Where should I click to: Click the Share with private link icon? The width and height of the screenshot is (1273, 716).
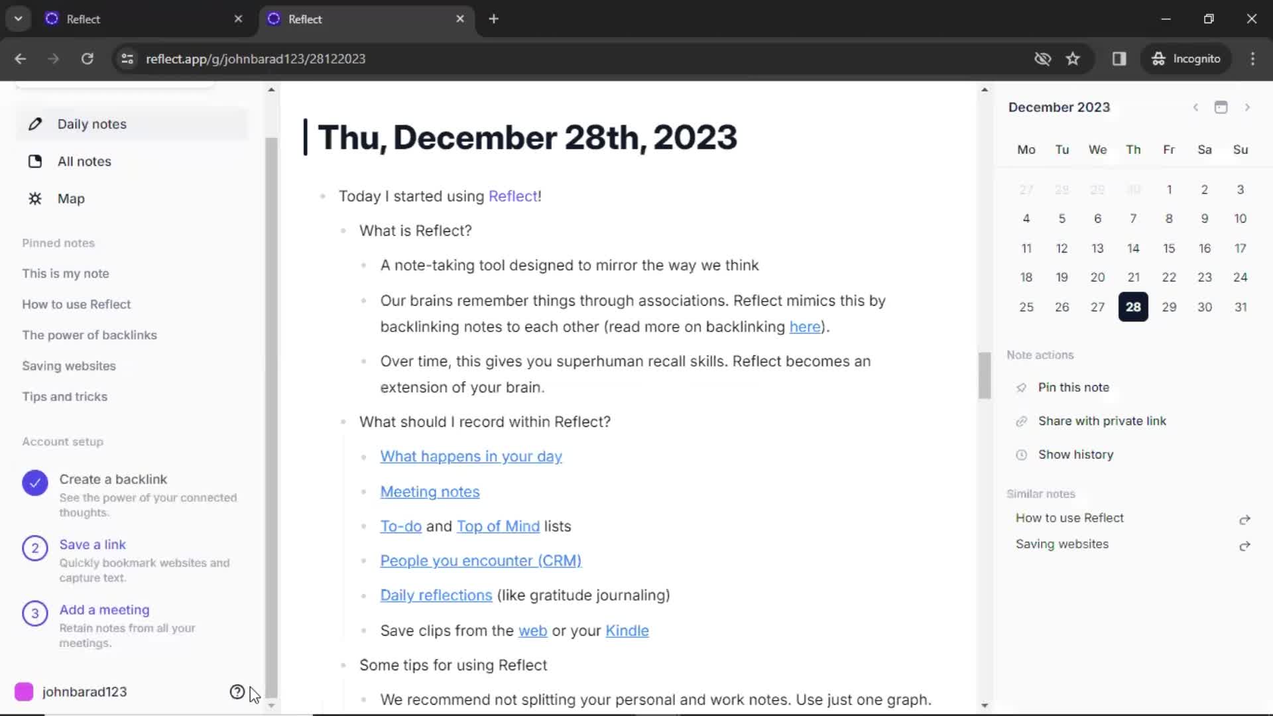[1021, 420]
